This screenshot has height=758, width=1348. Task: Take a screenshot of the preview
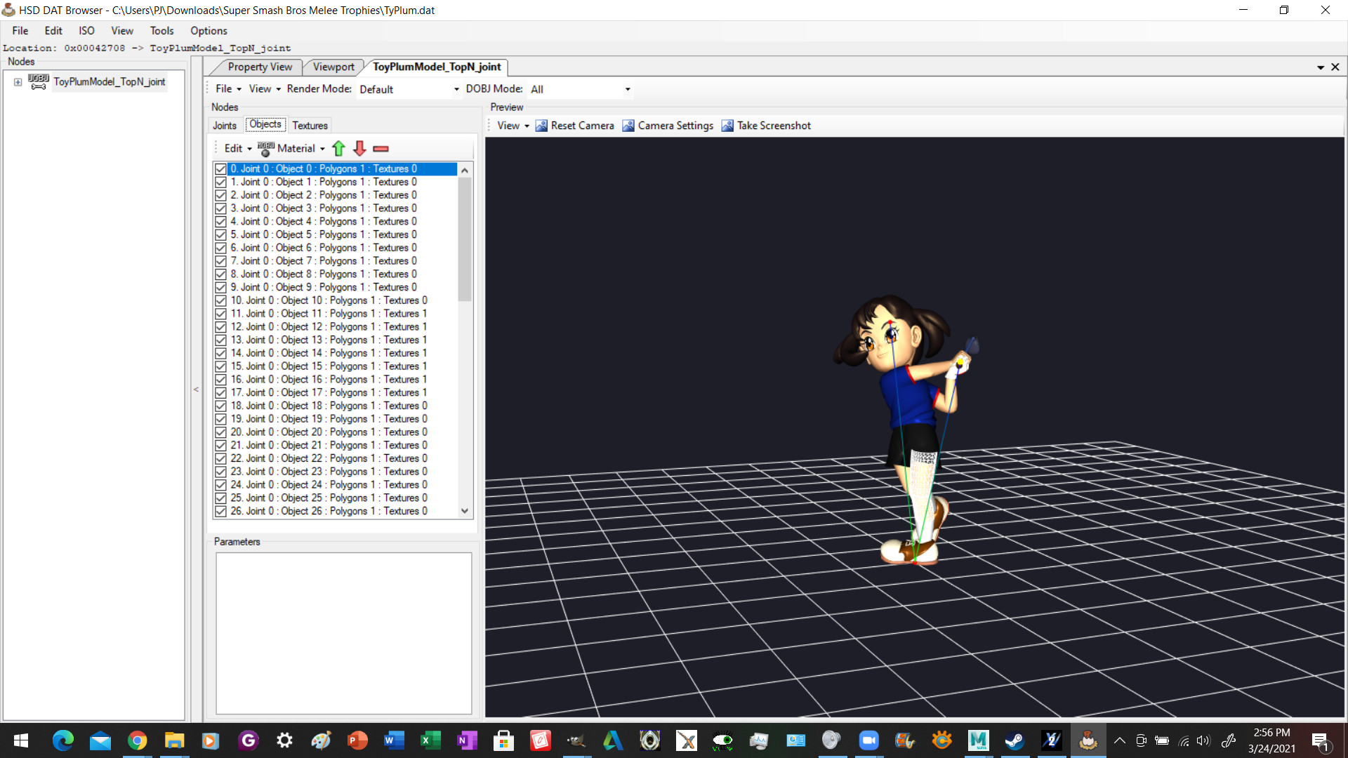(766, 126)
